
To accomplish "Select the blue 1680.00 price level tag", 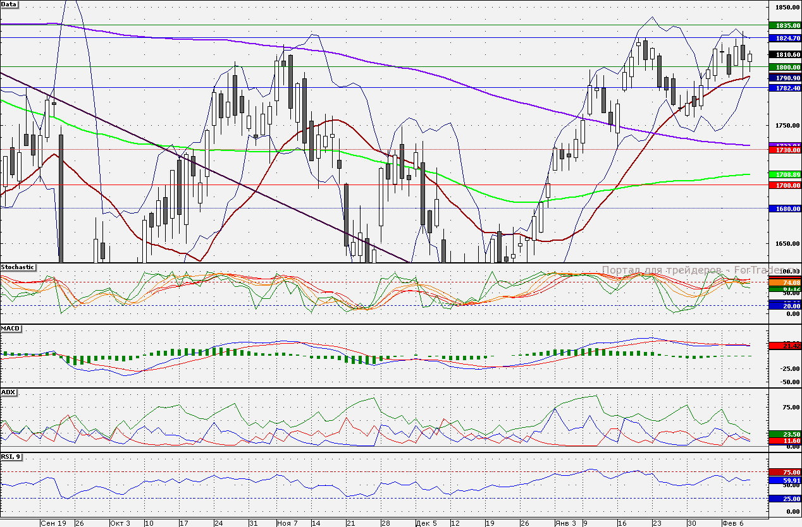I will (784, 209).
